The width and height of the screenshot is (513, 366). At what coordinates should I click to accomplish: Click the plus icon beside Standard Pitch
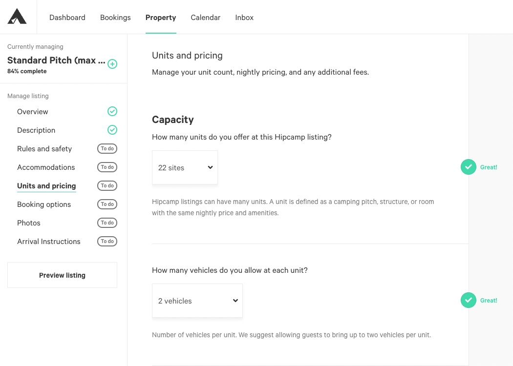pos(112,64)
